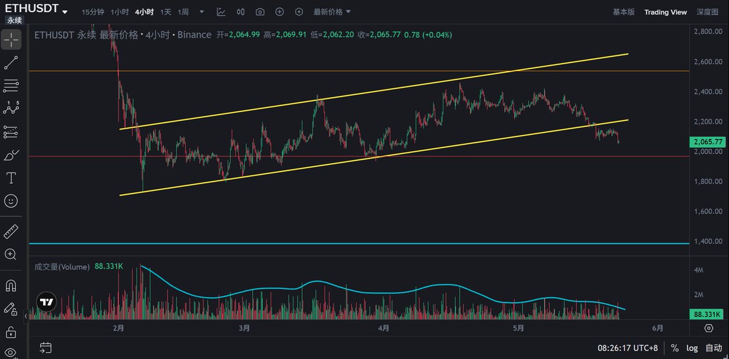Switch to 15分钟 interval
Viewport: 729px width, 359px height.
coord(93,12)
